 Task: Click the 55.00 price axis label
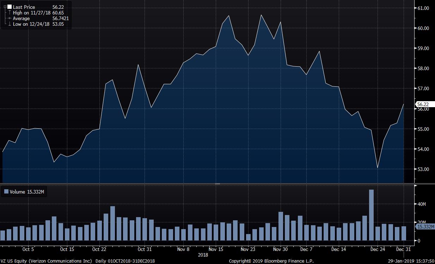pos(423,129)
